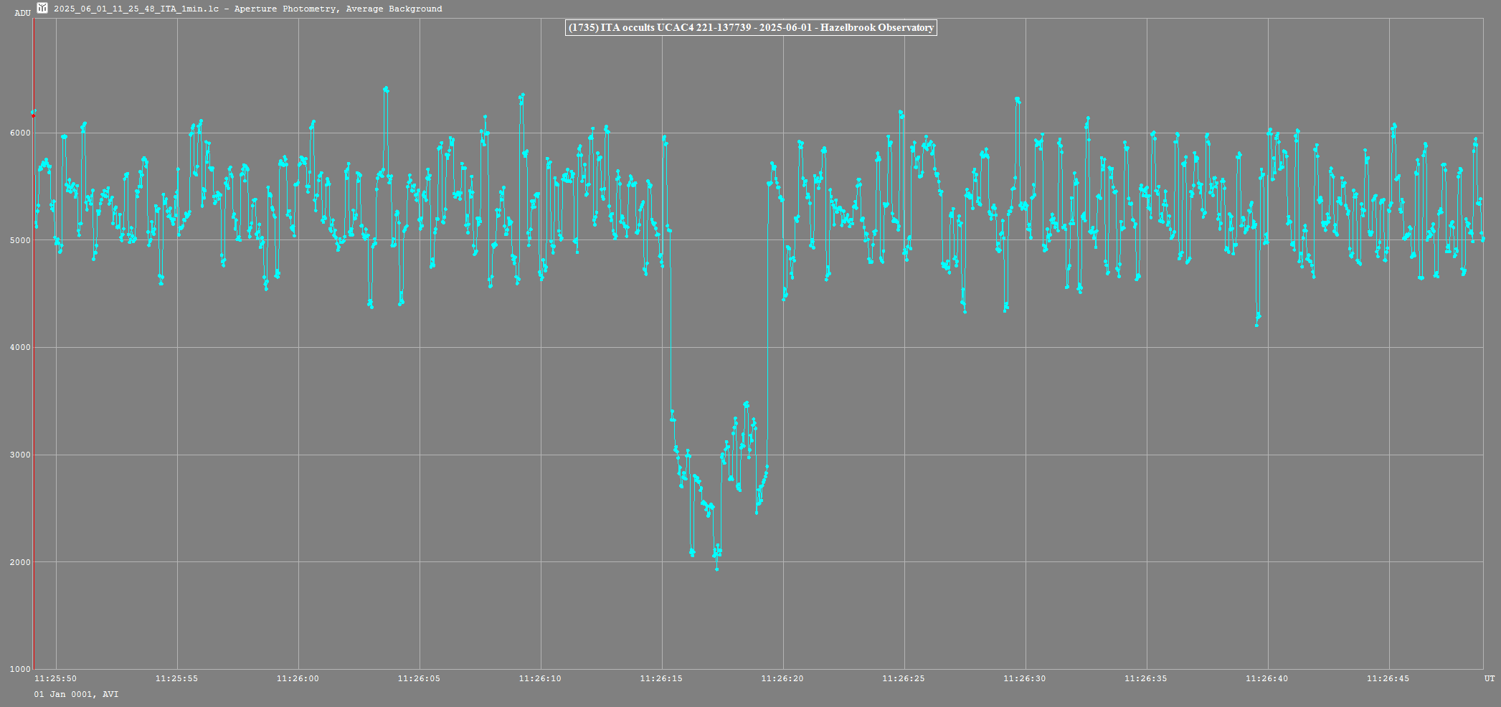Select the 11:26:00 time axis label
Image resolution: width=1501 pixels, height=707 pixels.
point(298,678)
